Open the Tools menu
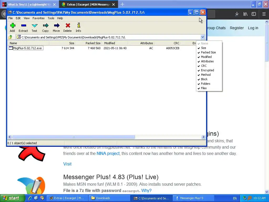Viewport: 269px width, 202px height. point(51,18)
